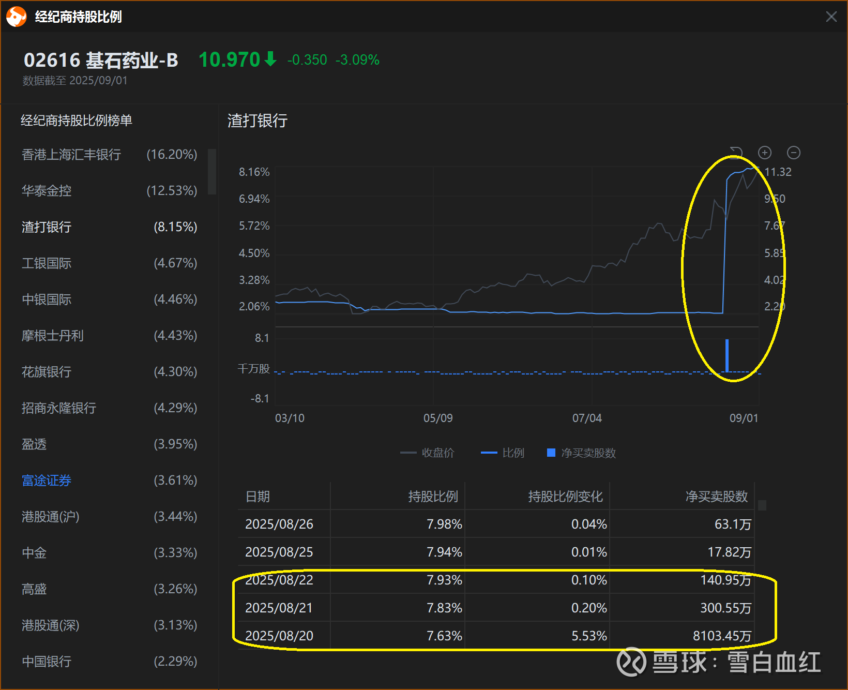Image resolution: width=848 pixels, height=690 pixels.
Task: Reset the chart with the undo icon
Action: click(x=736, y=153)
